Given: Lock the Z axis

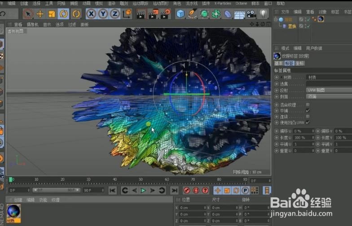Looking at the screenshot, I should (x=115, y=14).
